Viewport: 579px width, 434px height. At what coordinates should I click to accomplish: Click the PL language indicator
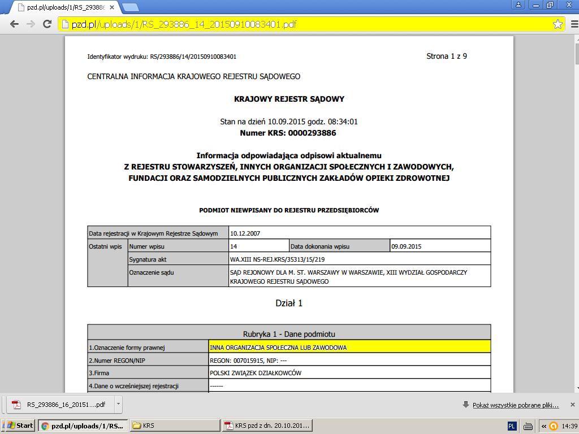tap(511, 426)
